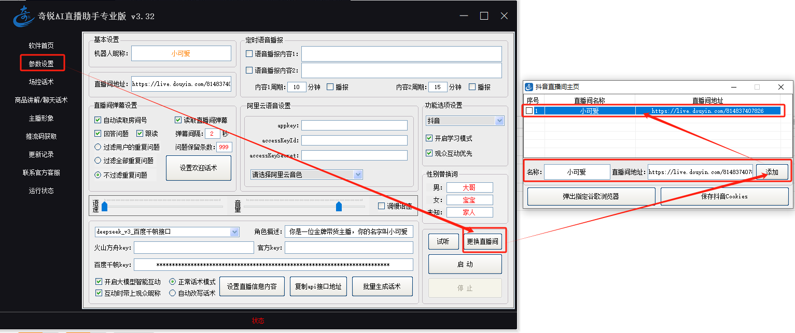Image resolution: width=795 pixels, height=333 pixels.
Task: Click the 音量 slider handle
Action: (x=339, y=207)
